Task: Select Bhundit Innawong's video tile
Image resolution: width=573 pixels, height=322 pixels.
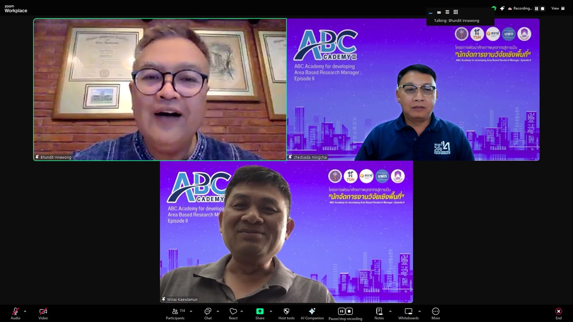Action: pyautogui.click(x=160, y=89)
